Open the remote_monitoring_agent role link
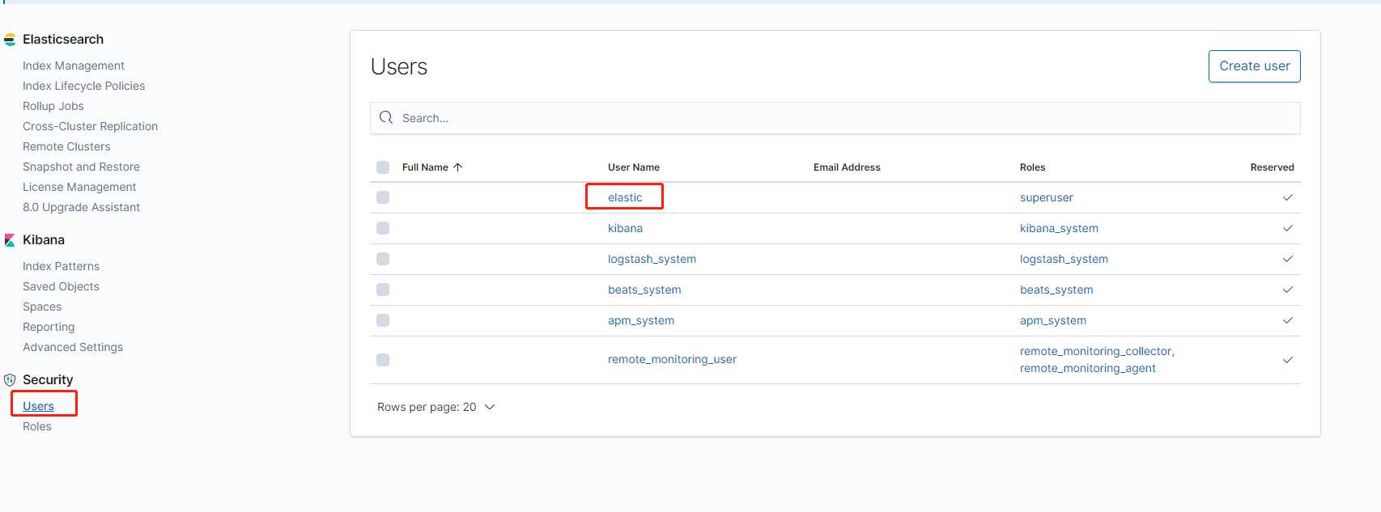Screen dimensions: 1381x512 pos(1088,368)
